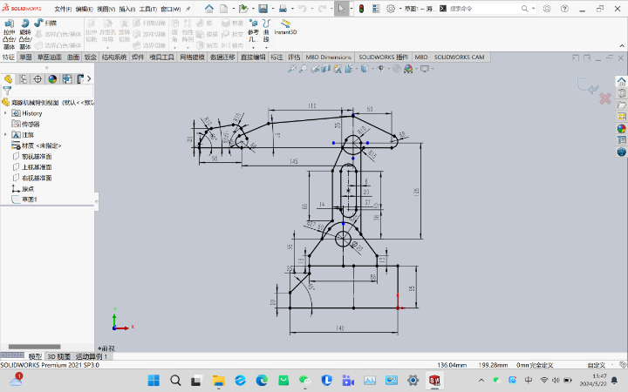Open the DimXpertManager crosshair tab
The width and height of the screenshot is (628, 392).
pos(38,78)
